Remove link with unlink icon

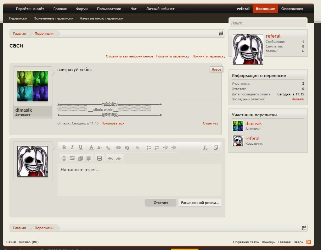tap(127, 148)
